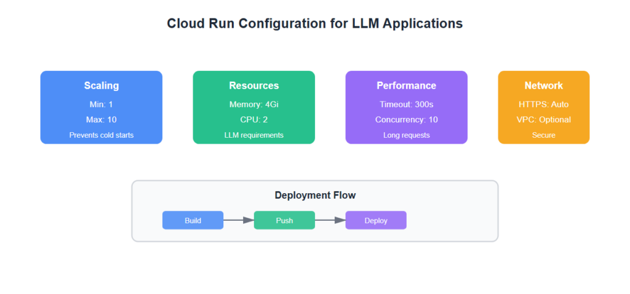The width and height of the screenshot is (630, 294).
Task: Select the Resources card heading
Action: point(253,86)
